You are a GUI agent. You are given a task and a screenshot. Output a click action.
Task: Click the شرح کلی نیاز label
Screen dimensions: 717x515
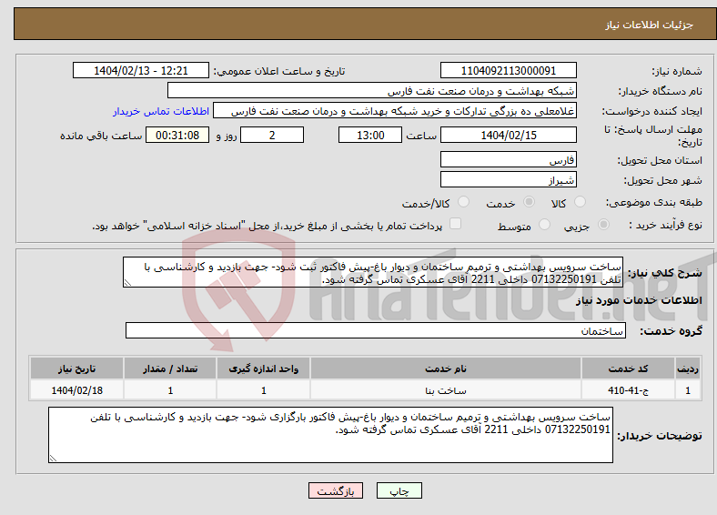click(665, 273)
